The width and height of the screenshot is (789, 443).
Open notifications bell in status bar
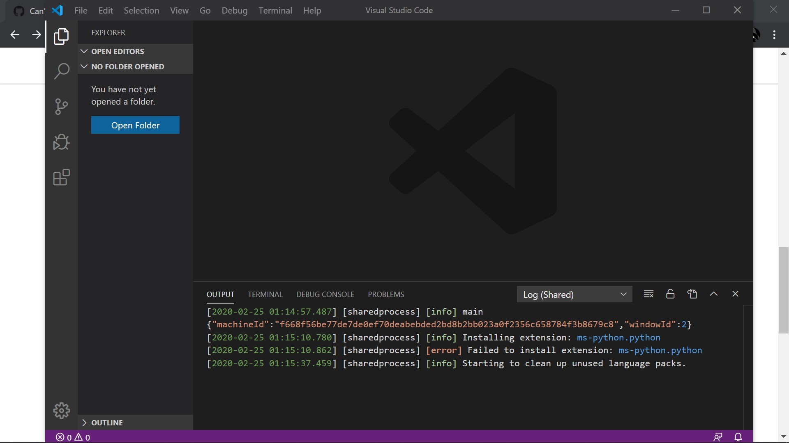tap(738, 437)
